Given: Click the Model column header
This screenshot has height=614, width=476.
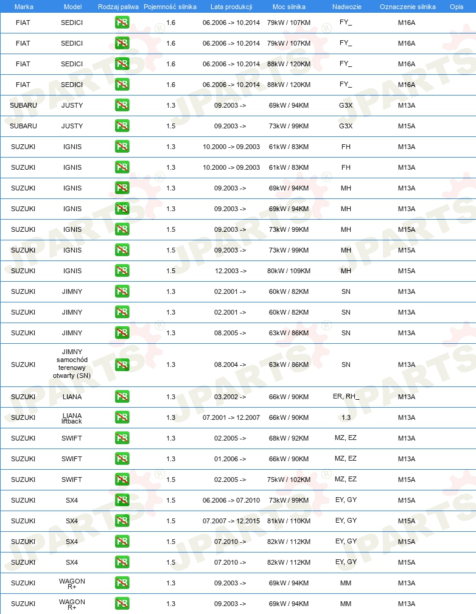Looking at the screenshot, I should tap(73, 7).
